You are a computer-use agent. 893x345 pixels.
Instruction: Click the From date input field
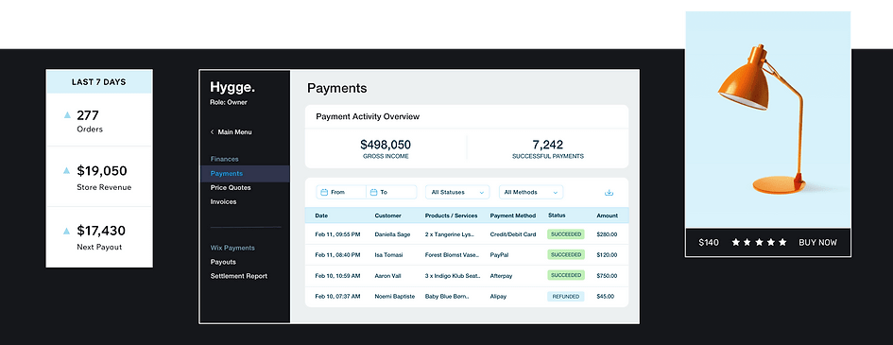click(341, 193)
